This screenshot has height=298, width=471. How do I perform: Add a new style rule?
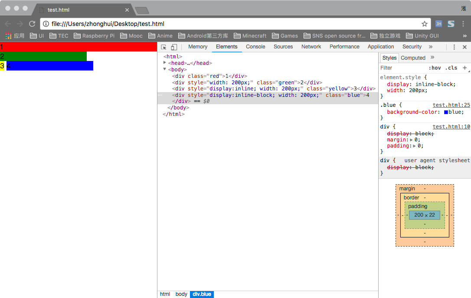click(464, 67)
